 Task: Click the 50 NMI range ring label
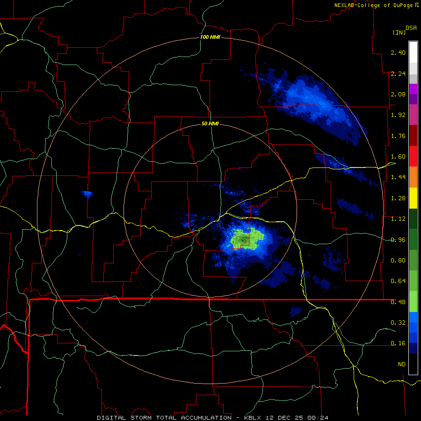(x=210, y=123)
